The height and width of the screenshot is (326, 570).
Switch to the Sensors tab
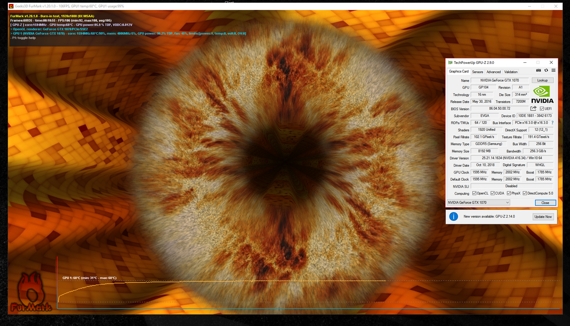tap(477, 72)
